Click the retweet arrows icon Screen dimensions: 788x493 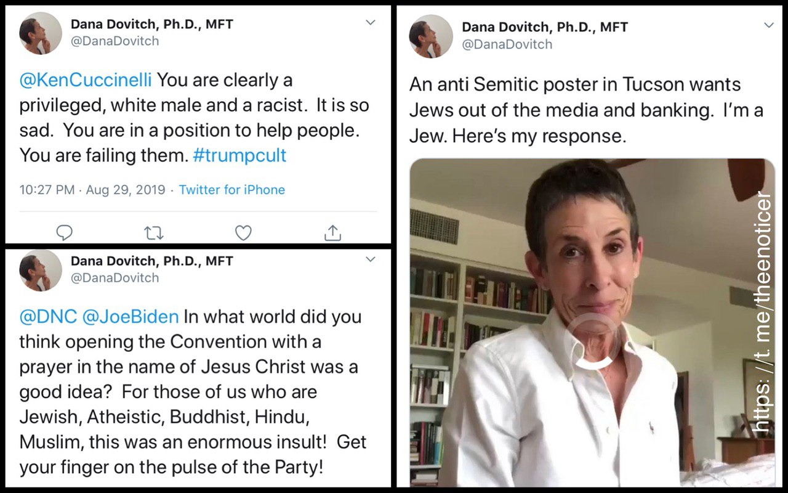pyautogui.click(x=153, y=232)
